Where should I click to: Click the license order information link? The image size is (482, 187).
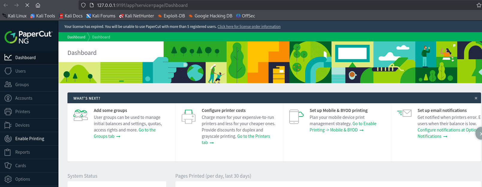(249, 27)
